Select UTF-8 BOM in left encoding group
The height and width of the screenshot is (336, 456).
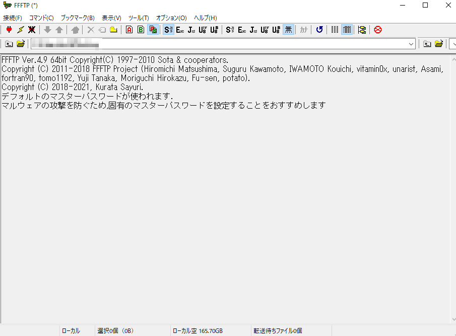pos(214,30)
